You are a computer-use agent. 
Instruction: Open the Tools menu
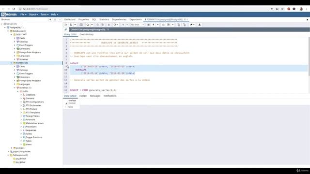tap(45, 14)
